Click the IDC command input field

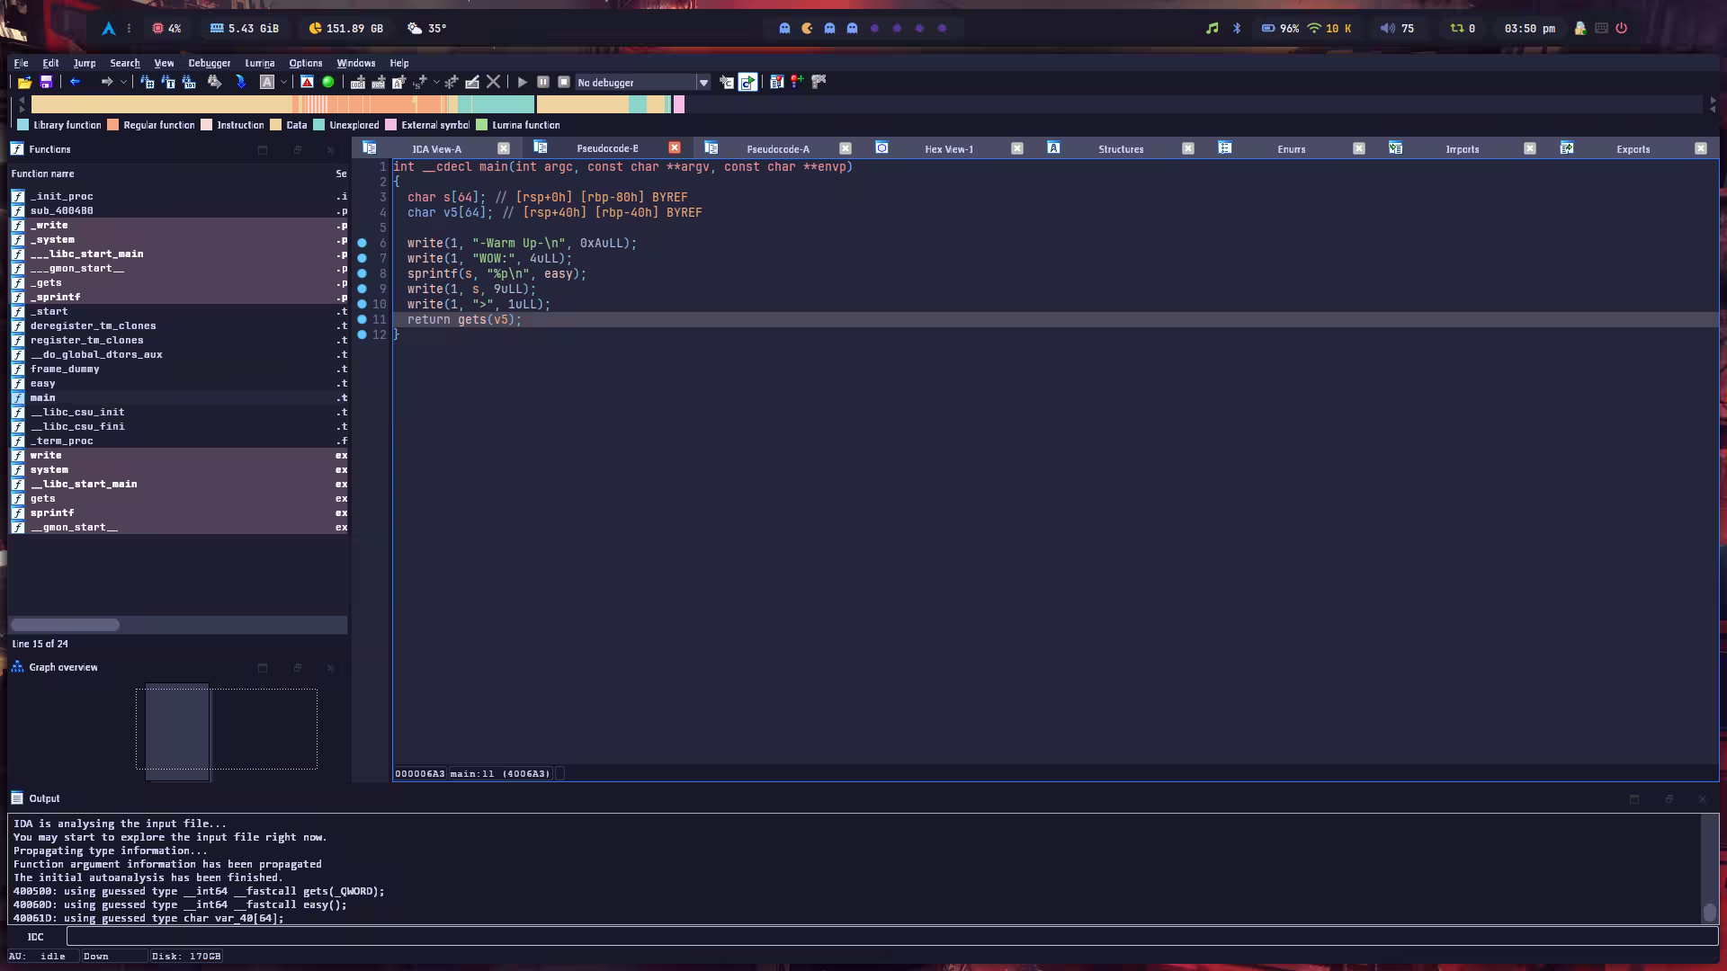[890, 936]
